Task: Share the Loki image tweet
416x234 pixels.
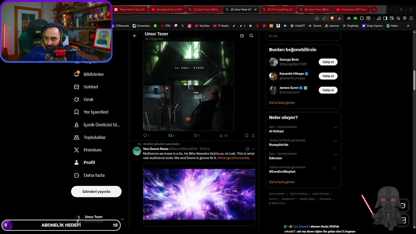Action: (253, 136)
